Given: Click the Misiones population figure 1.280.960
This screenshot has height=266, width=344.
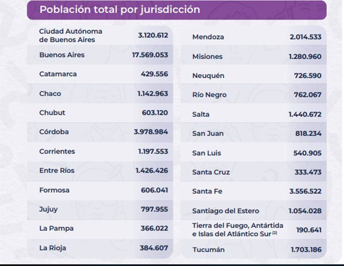Looking at the screenshot, I should coord(305,56).
